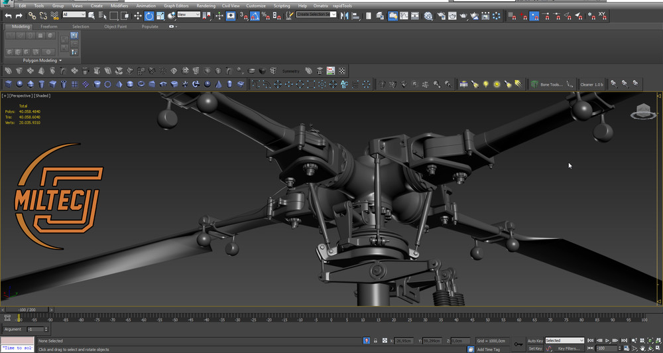
Task: Click the Render Setup teapot icon
Action: 440,15
